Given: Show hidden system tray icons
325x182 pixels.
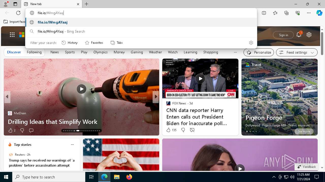Looking at the screenshot, I should pyautogui.click(x=274, y=177).
